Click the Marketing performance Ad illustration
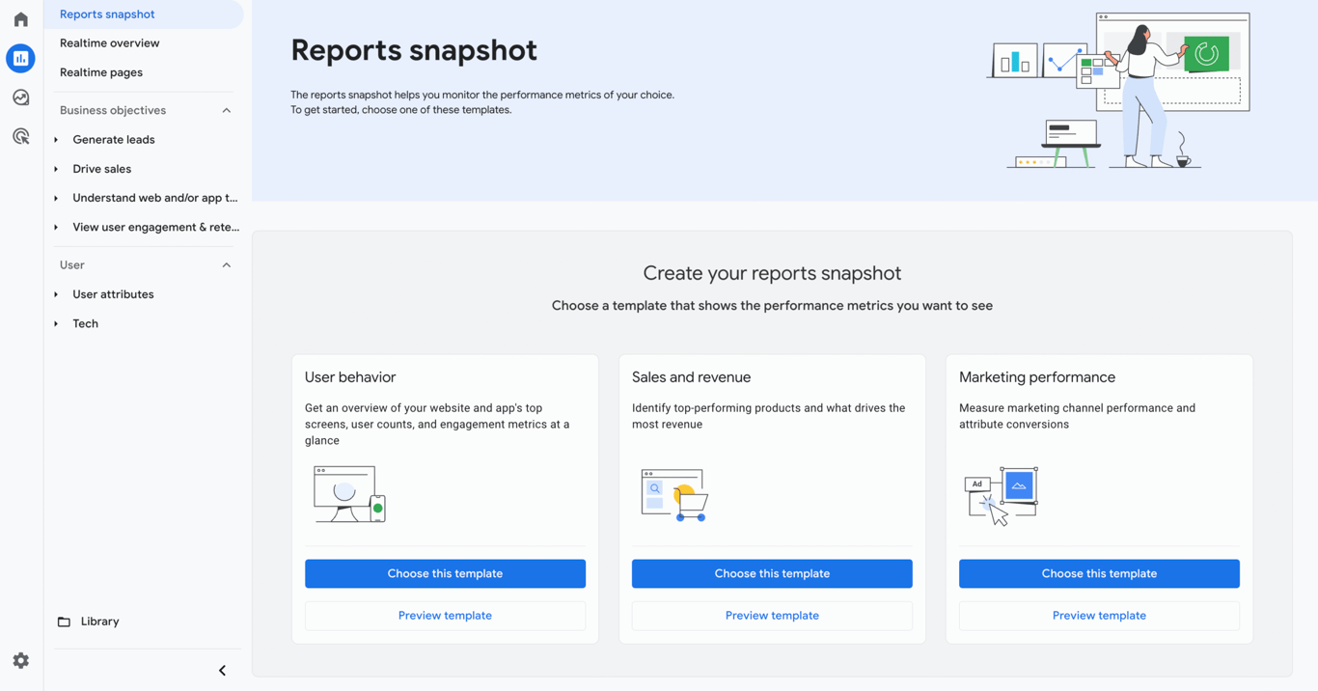The height and width of the screenshot is (691, 1318). [x=1001, y=493]
